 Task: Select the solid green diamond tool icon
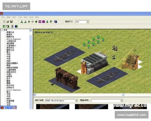[36, 22]
